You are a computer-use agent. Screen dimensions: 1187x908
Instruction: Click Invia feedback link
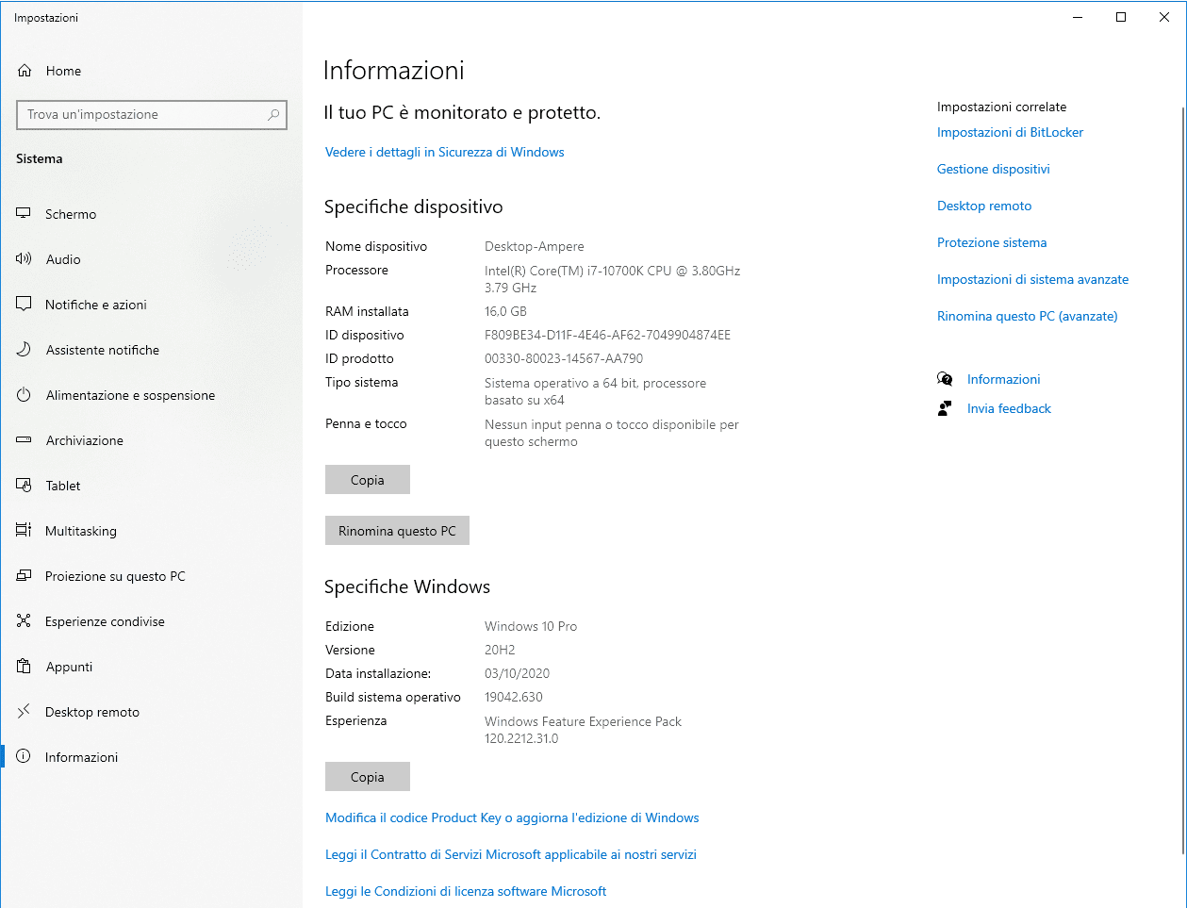coord(1008,408)
